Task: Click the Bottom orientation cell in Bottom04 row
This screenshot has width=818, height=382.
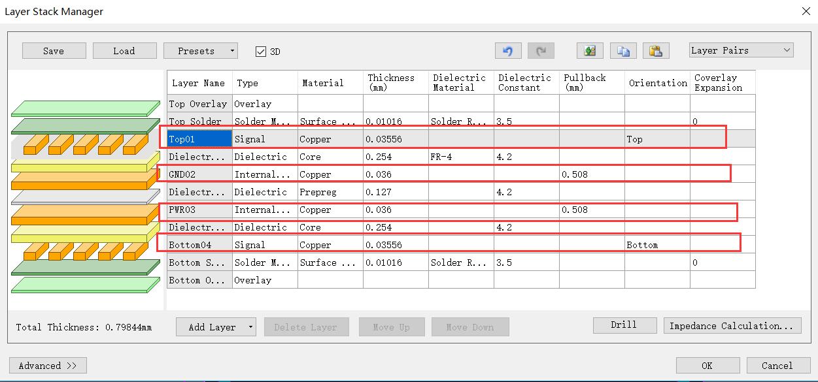Action: [657, 245]
